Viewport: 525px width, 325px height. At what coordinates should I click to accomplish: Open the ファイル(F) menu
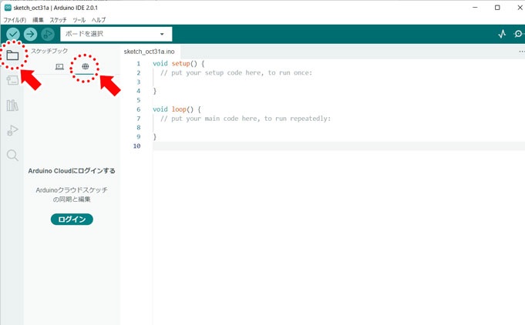[x=15, y=20]
